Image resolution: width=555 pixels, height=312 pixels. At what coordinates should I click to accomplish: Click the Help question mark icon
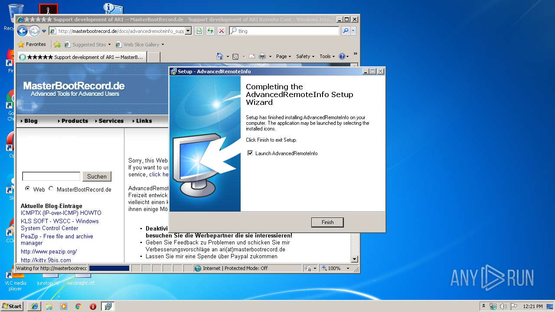(342, 56)
